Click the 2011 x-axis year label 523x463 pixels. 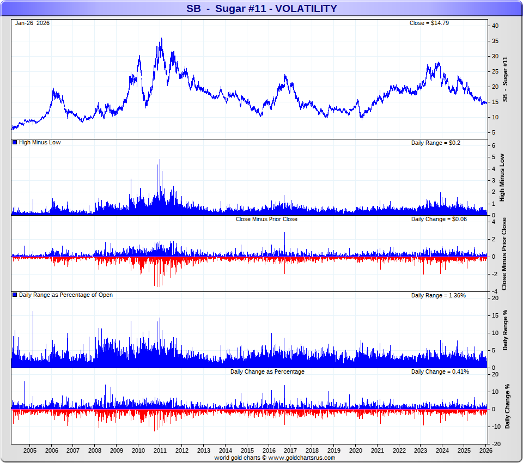click(x=160, y=450)
